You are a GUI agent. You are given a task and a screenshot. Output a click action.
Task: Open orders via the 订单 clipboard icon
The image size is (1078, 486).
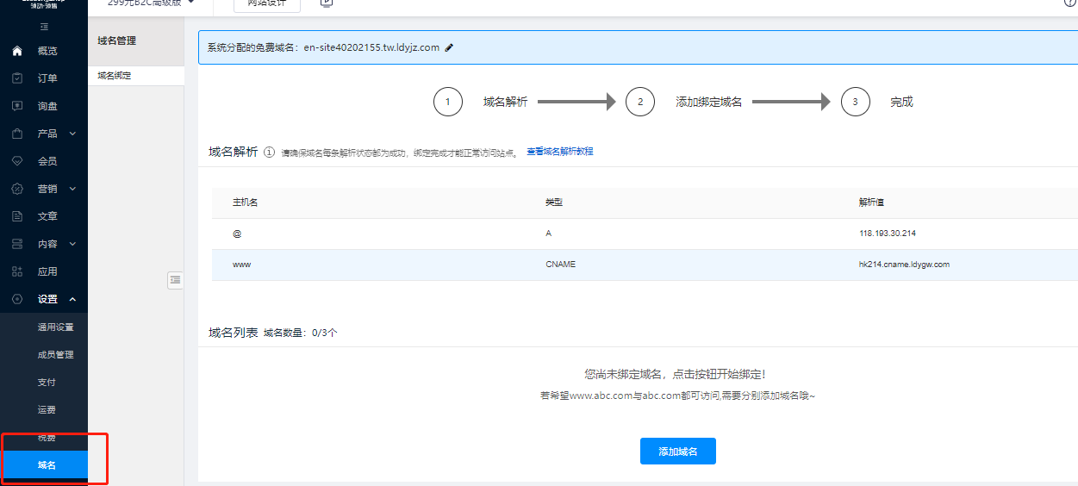click(x=17, y=78)
